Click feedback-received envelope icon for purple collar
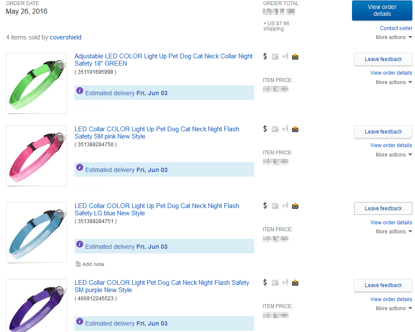 [295, 283]
